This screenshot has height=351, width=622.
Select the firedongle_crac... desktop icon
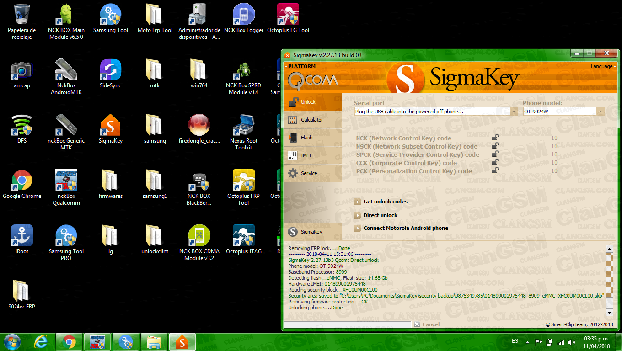(199, 129)
